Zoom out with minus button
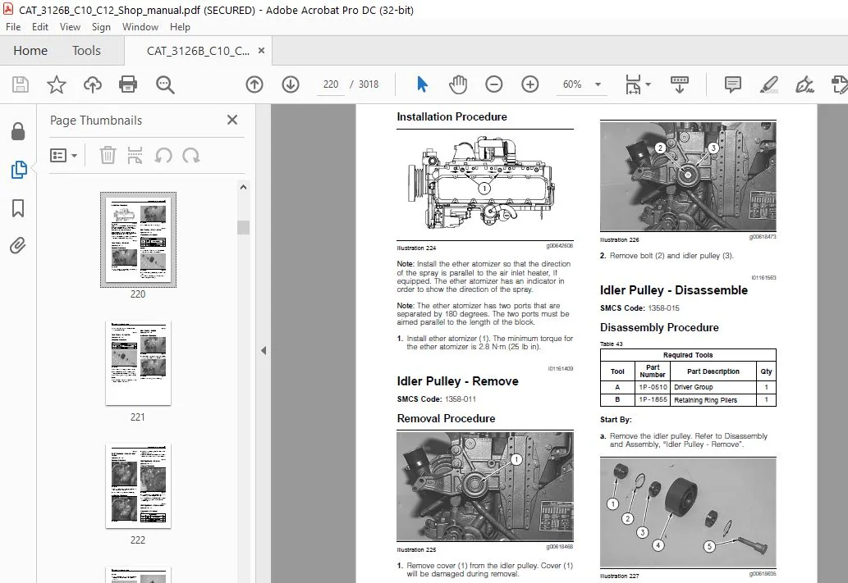The height and width of the screenshot is (583, 848). [x=493, y=84]
